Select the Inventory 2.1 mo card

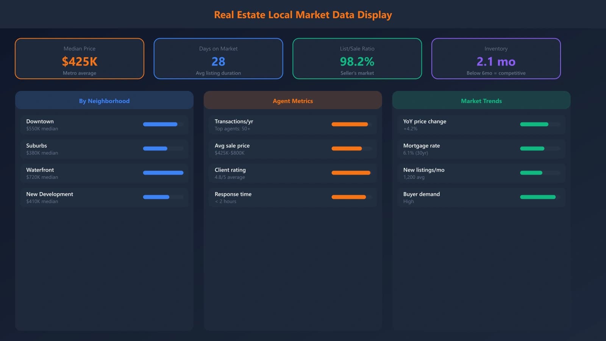click(x=496, y=59)
